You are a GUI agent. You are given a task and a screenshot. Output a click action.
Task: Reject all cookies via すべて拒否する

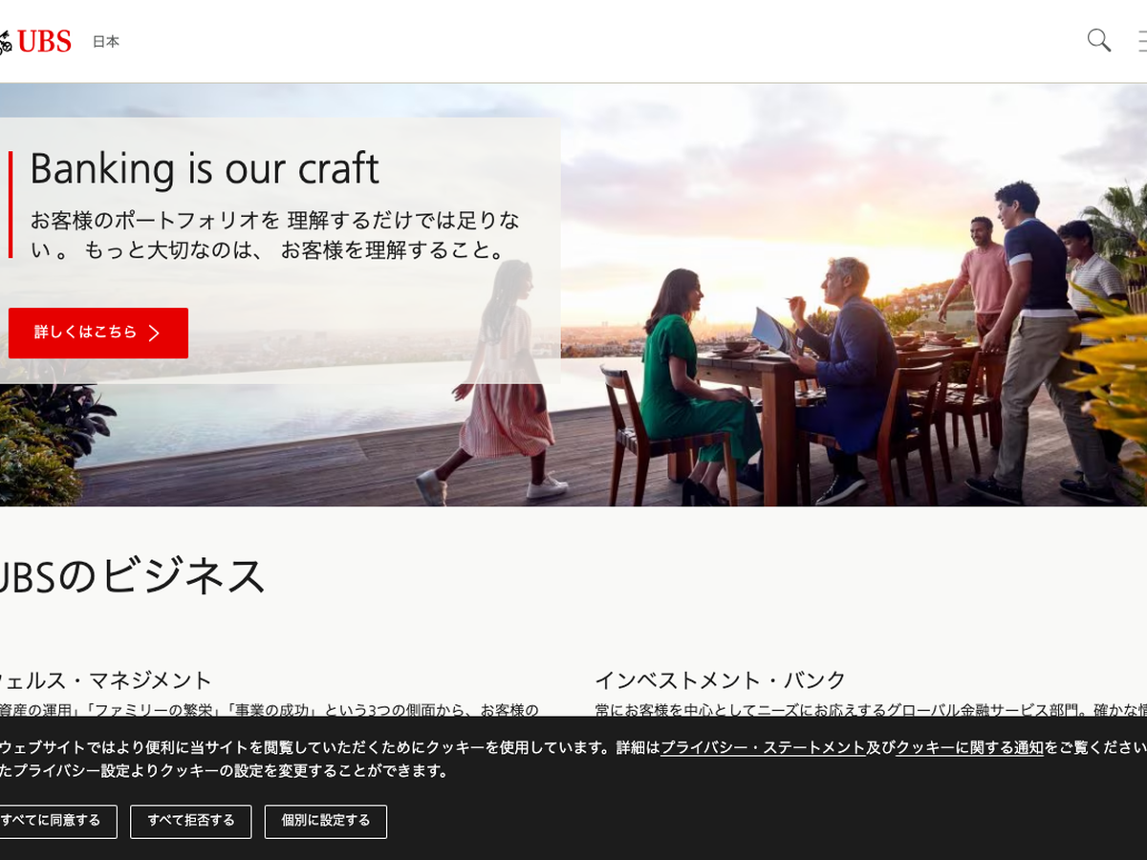point(191,821)
